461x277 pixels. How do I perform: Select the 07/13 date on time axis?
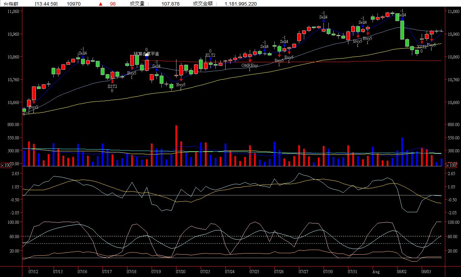pos(58,271)
